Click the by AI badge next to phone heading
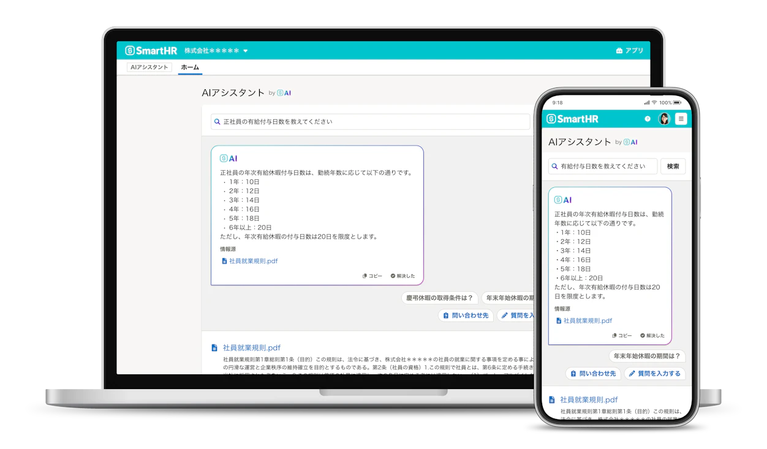 (x=627, y=142)
